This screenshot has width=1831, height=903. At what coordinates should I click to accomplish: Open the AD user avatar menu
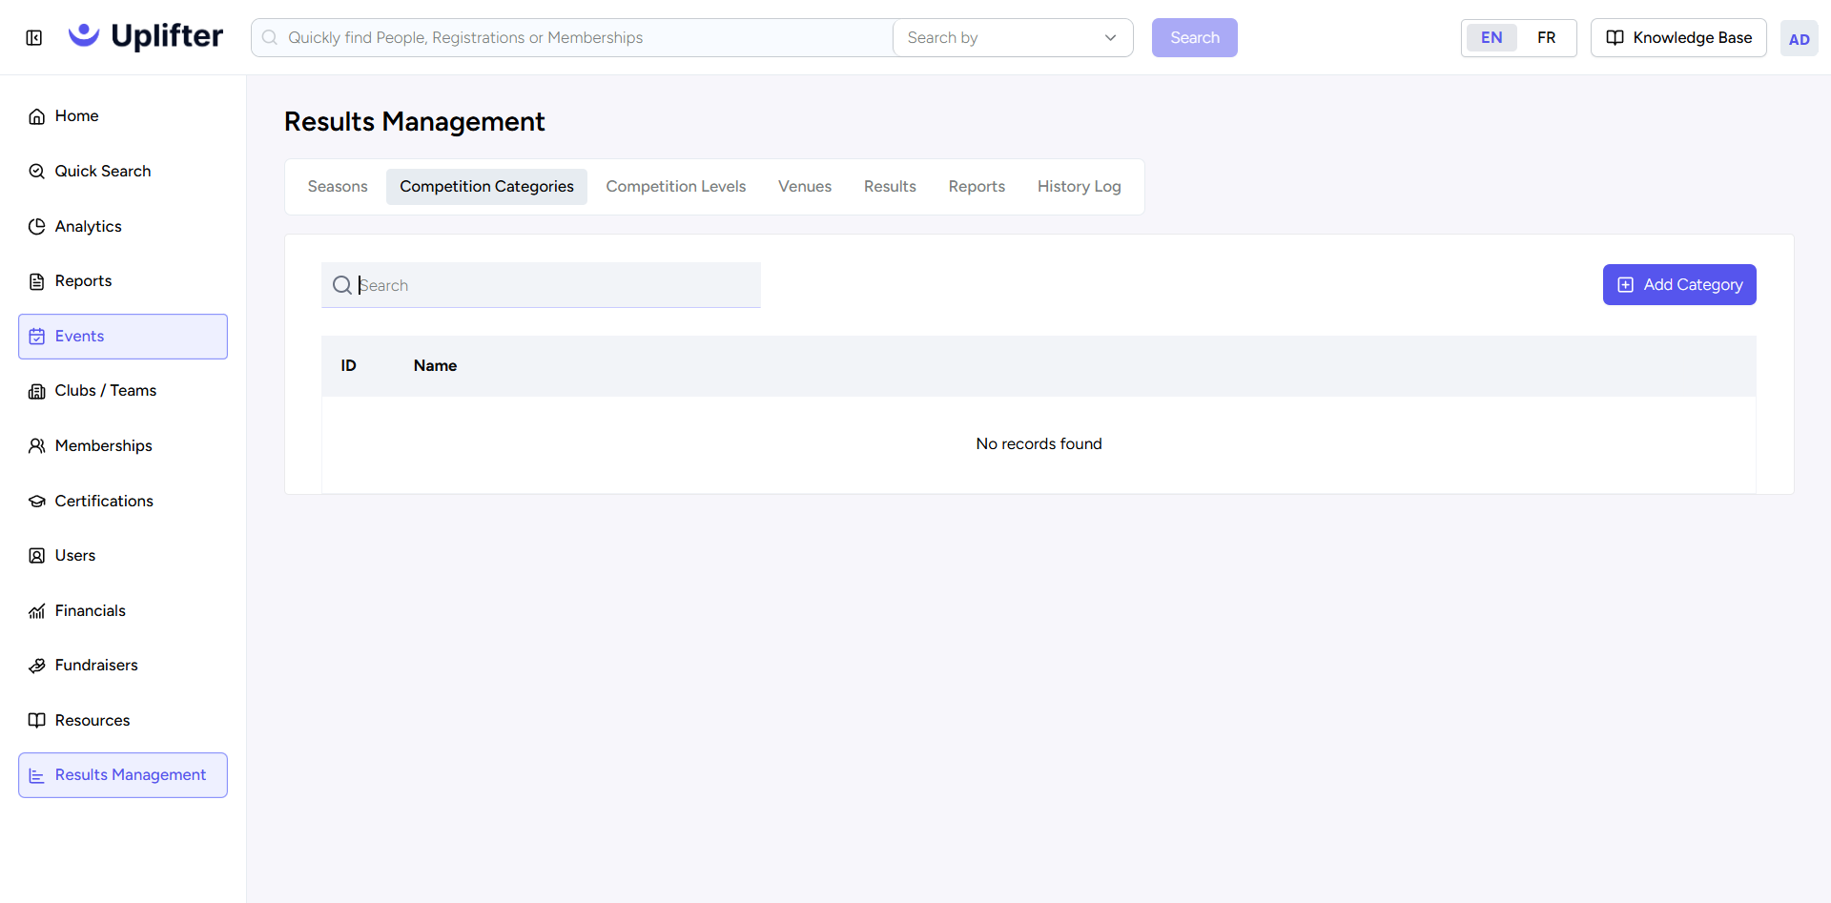[x=1800, y=39]
